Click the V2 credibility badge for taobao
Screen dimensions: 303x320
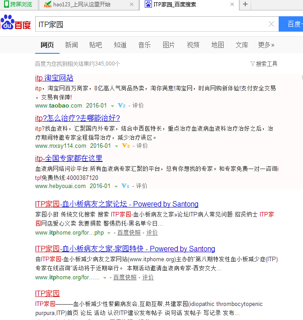(122, 105)
